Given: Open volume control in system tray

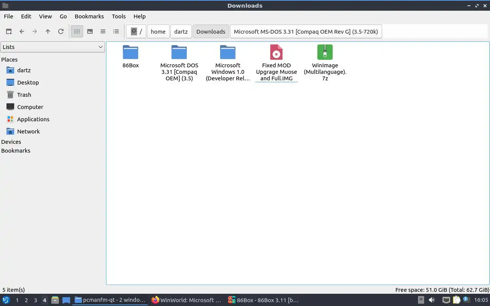Looking at the screenshot, I should pos(432,300).
